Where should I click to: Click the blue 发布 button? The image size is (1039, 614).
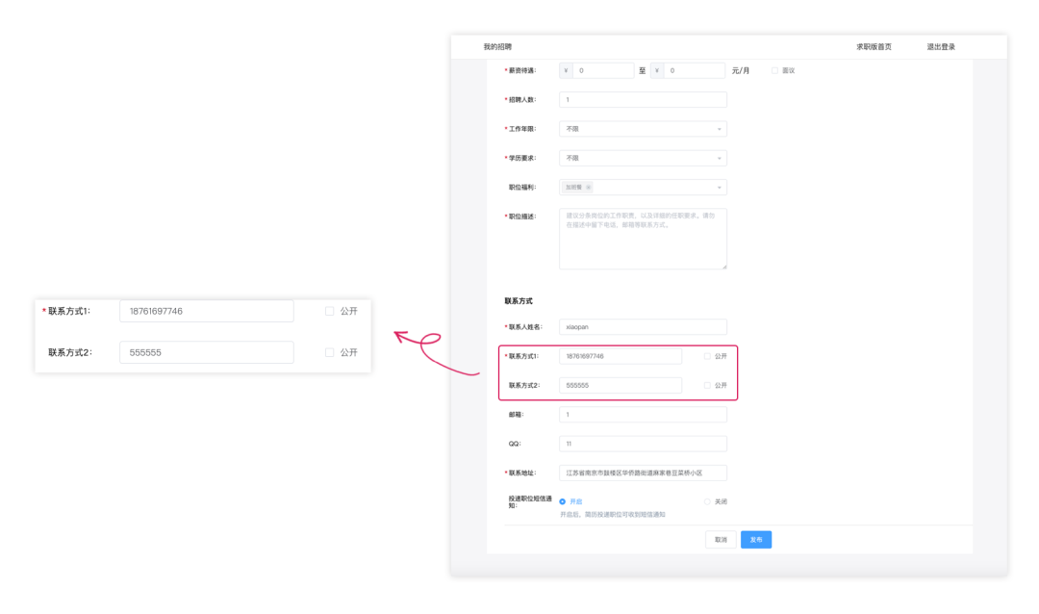[756, 540]
